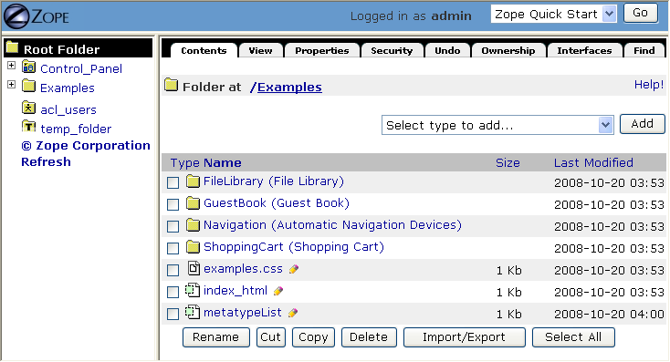
Task: Click the Refresh link in sidebar
Action: (x=47, y=162)
